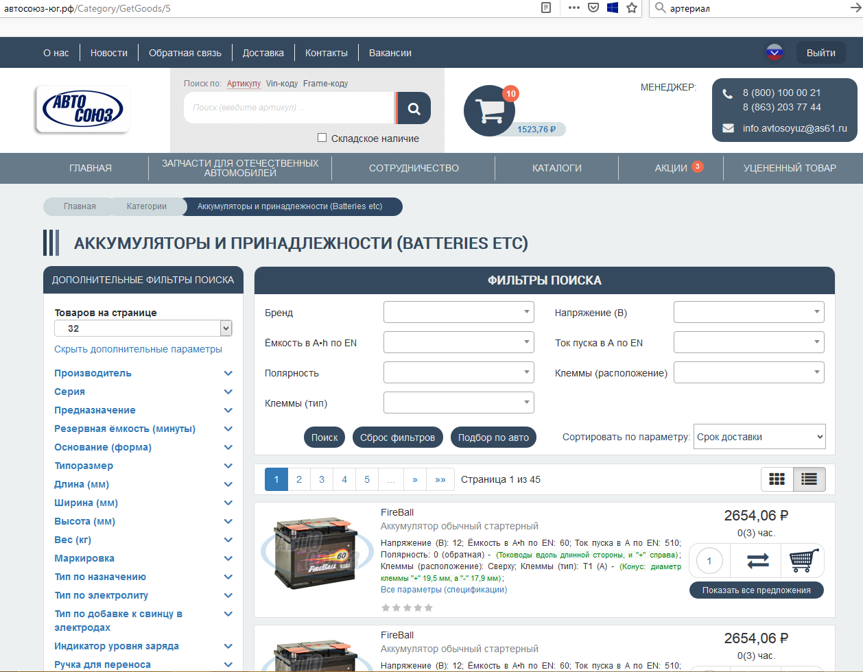
Task: Click the browser bookmark star icon
Action: [x=632, y=8]
